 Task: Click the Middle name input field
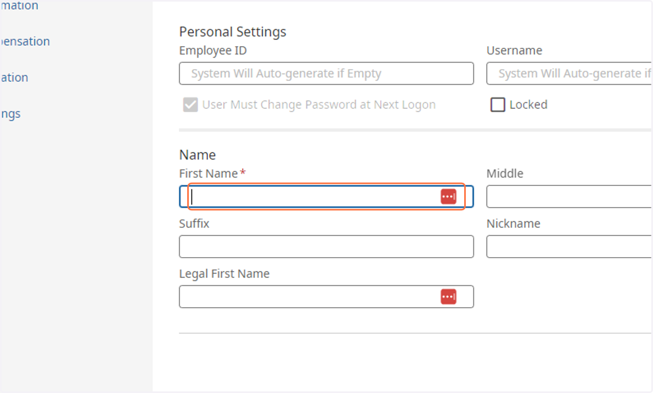point(569,197)
